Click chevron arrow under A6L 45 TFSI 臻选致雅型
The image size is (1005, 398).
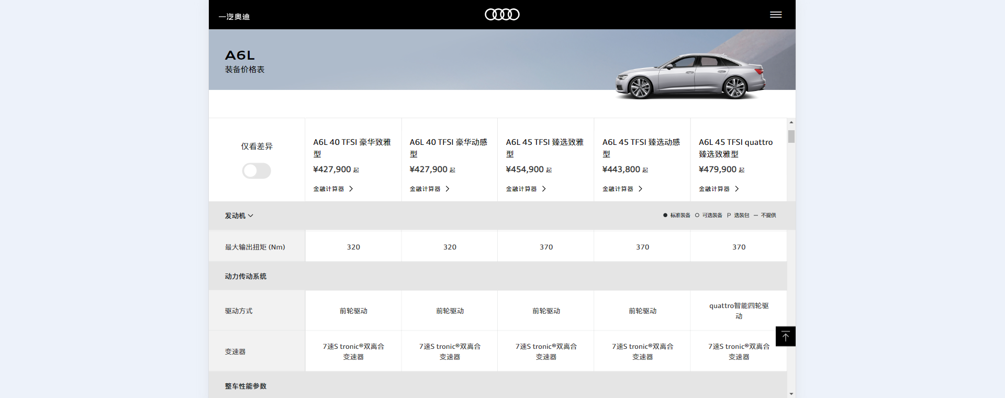[x=544, y=189]
